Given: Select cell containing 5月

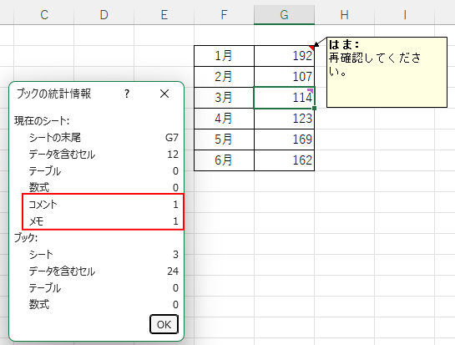Looking at the screenshot, I should point(224,140).
